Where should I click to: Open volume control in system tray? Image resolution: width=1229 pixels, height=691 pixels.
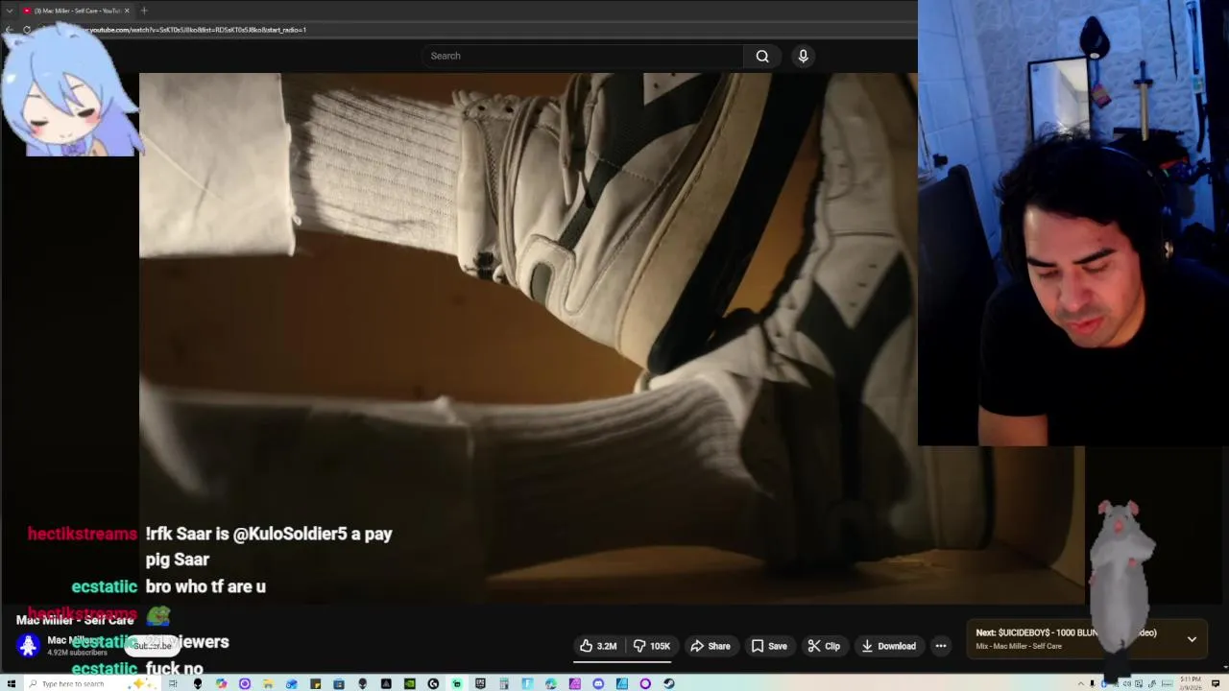click(x=1127, y=683)
